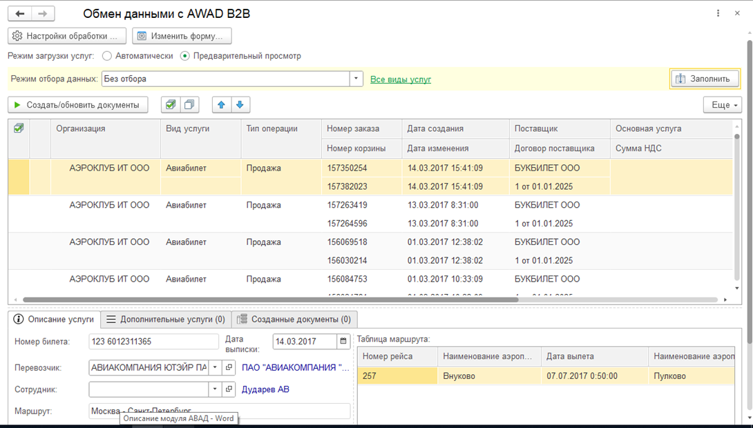Move row up with blue arrow

coord(221,105)
